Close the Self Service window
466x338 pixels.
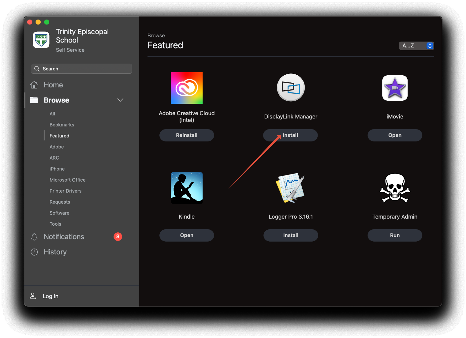coord(30,22)
